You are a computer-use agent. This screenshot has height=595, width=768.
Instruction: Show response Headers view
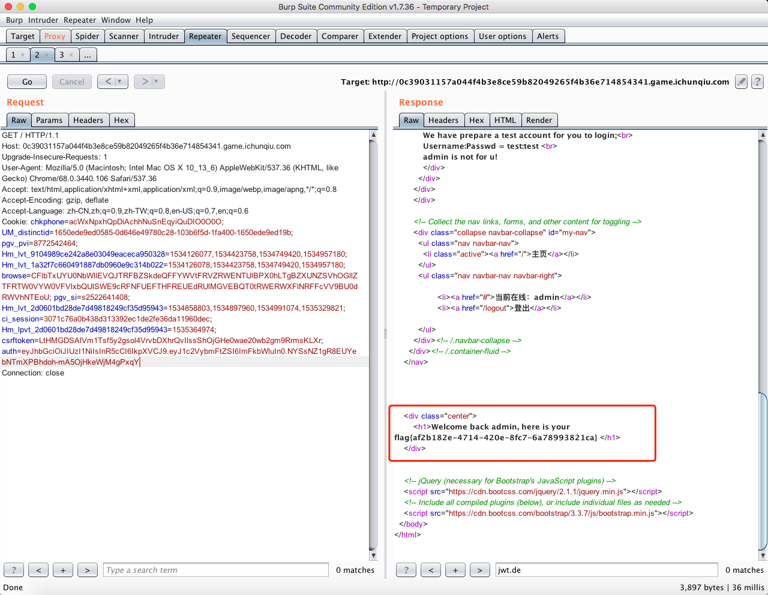pos(443,120)
